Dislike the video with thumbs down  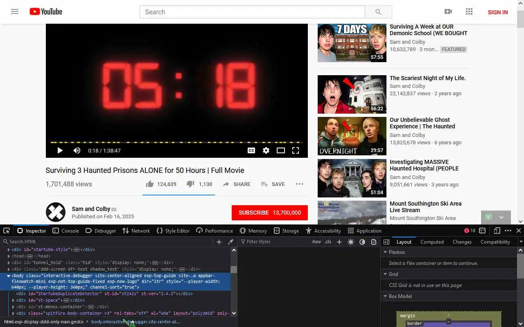tap(199, 184)
